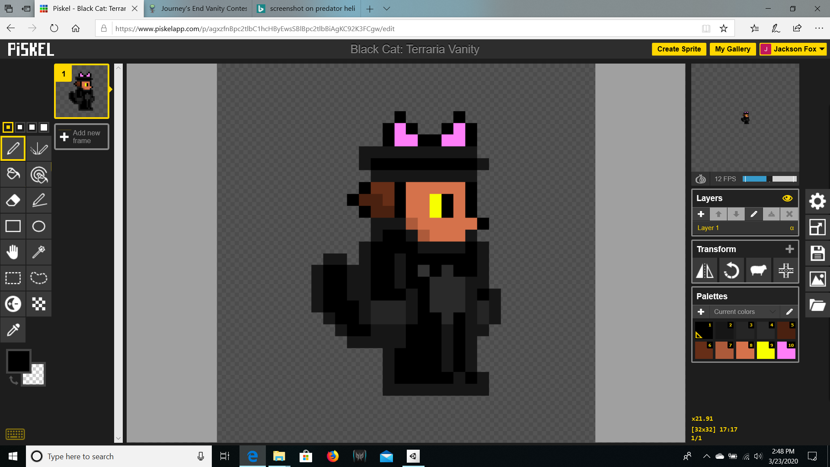Align image to center icon
This screenshot has width=830, height=467.
point(785,271)
